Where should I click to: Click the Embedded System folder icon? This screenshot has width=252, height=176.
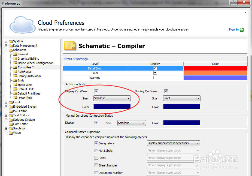(x=11, y=107)
